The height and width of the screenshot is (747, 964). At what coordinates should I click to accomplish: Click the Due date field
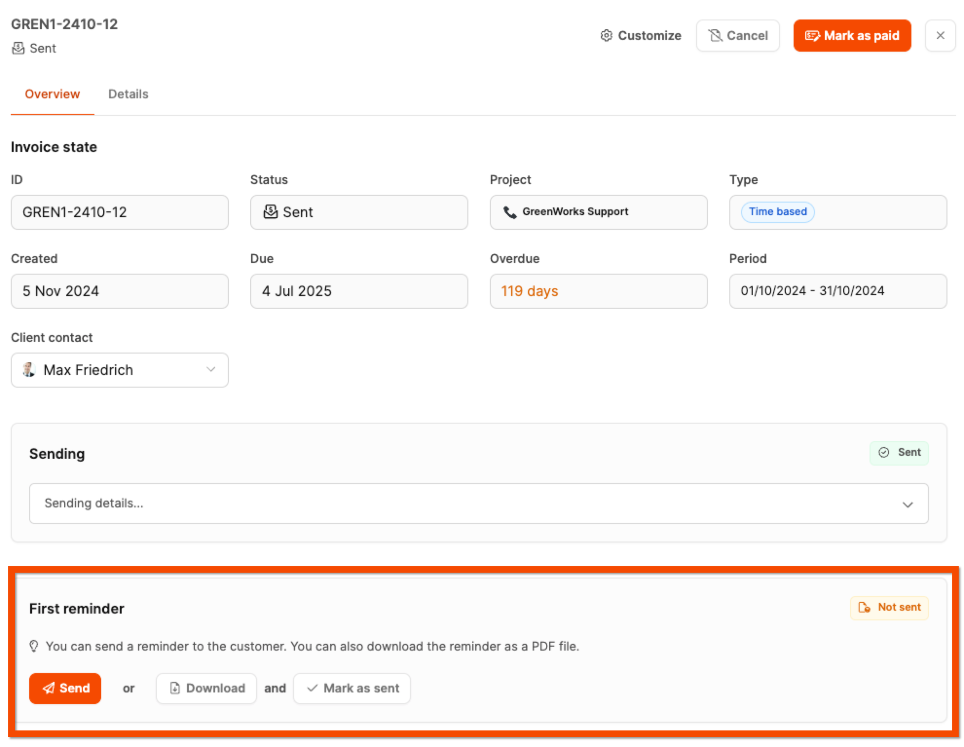358,291
